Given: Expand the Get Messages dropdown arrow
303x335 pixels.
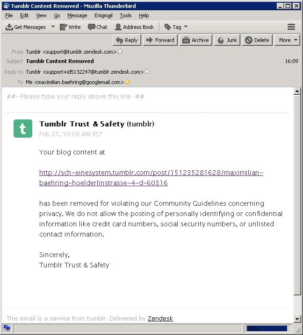Looking at the screenshot, I should pyautogui.click(x=53, y=27).
